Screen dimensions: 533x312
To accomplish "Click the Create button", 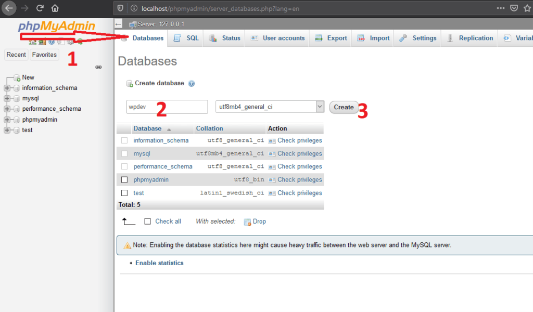I will coord(344,107).
